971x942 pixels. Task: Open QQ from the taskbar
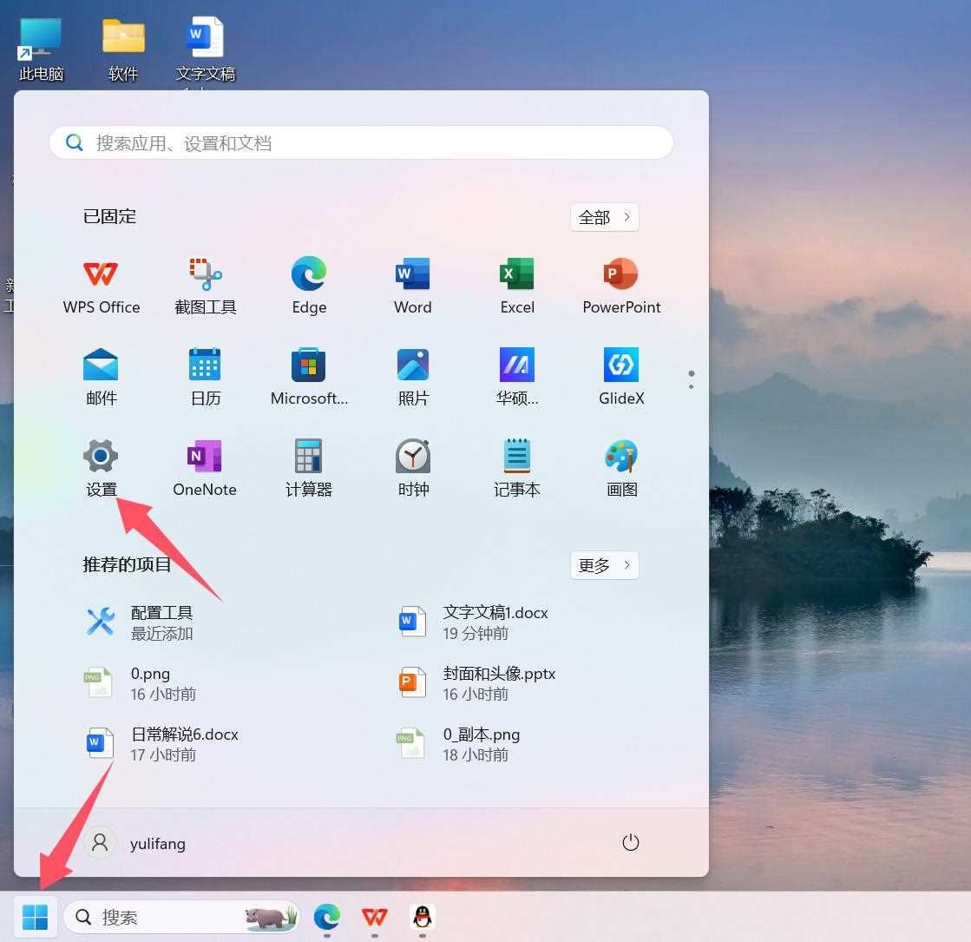click(x=421, y=917)
